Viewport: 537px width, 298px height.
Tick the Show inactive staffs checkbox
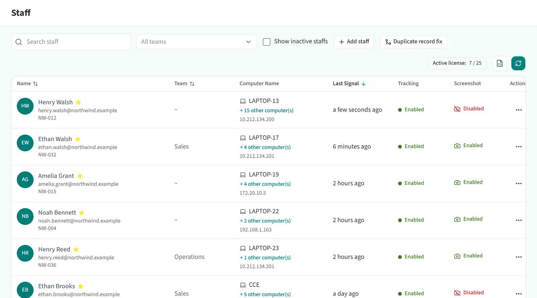point(266,42)
